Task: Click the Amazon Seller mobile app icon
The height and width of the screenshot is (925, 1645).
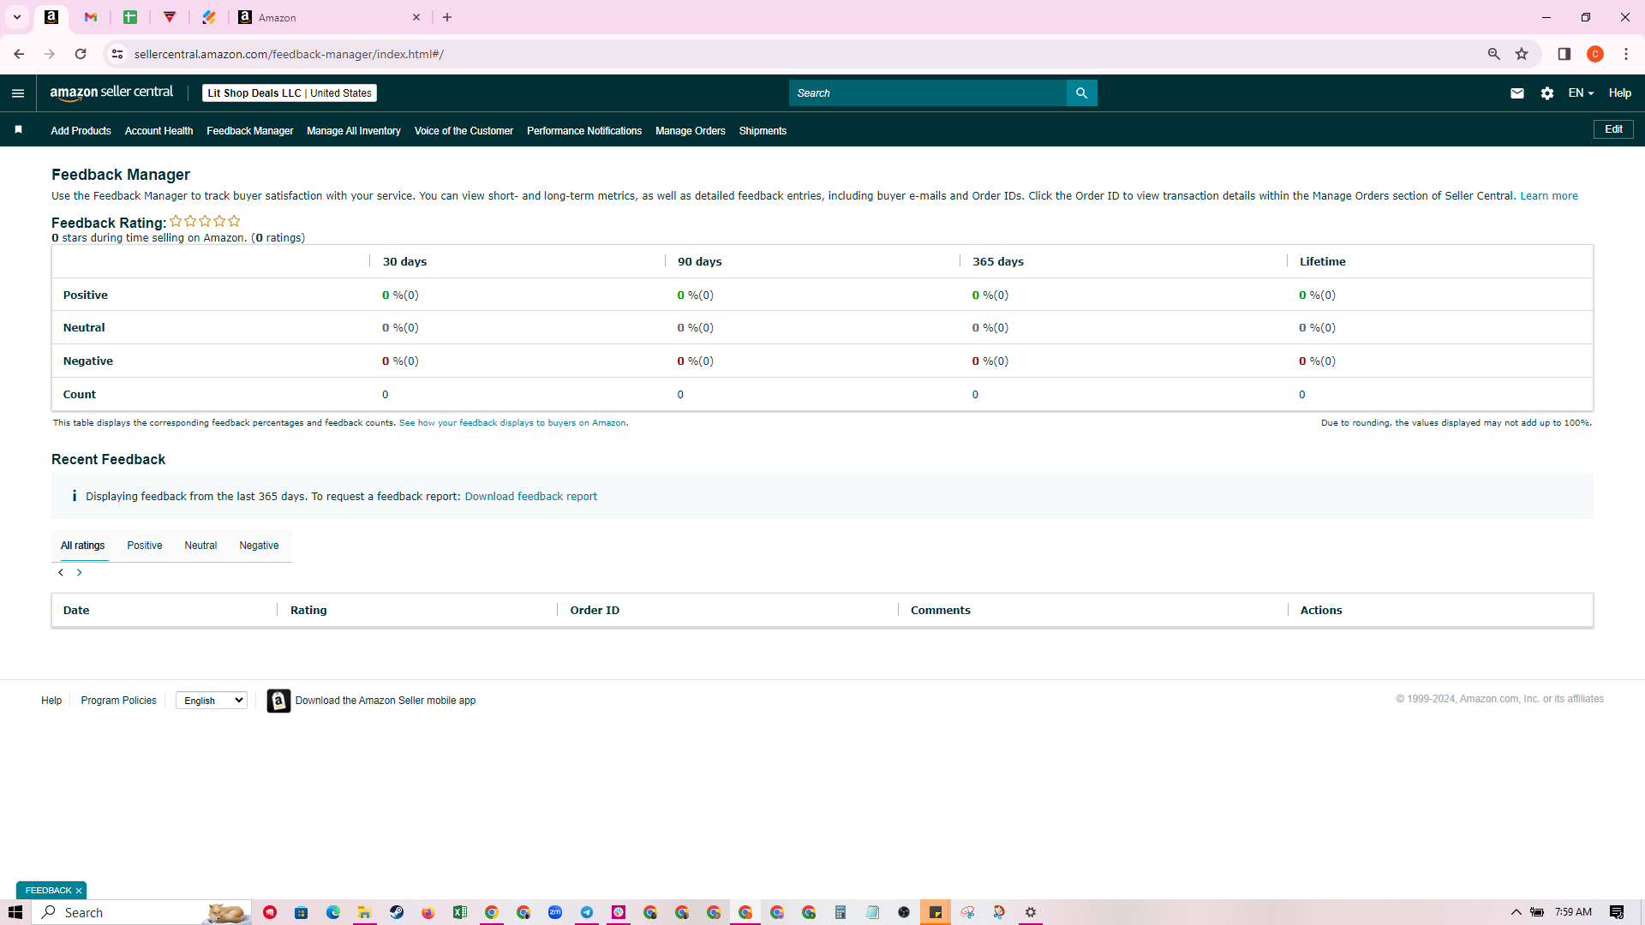Action: coord(278,701)
